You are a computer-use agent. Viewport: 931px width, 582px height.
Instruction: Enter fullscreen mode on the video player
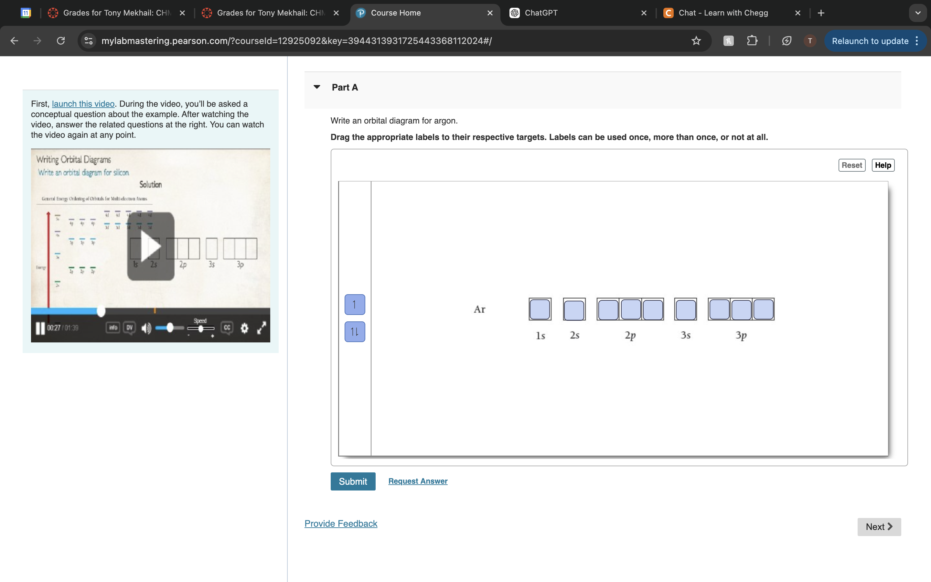[x=262, y=328]
